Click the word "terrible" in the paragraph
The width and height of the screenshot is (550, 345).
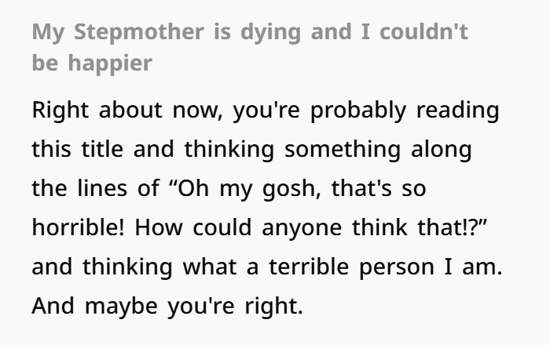point(309,267)
